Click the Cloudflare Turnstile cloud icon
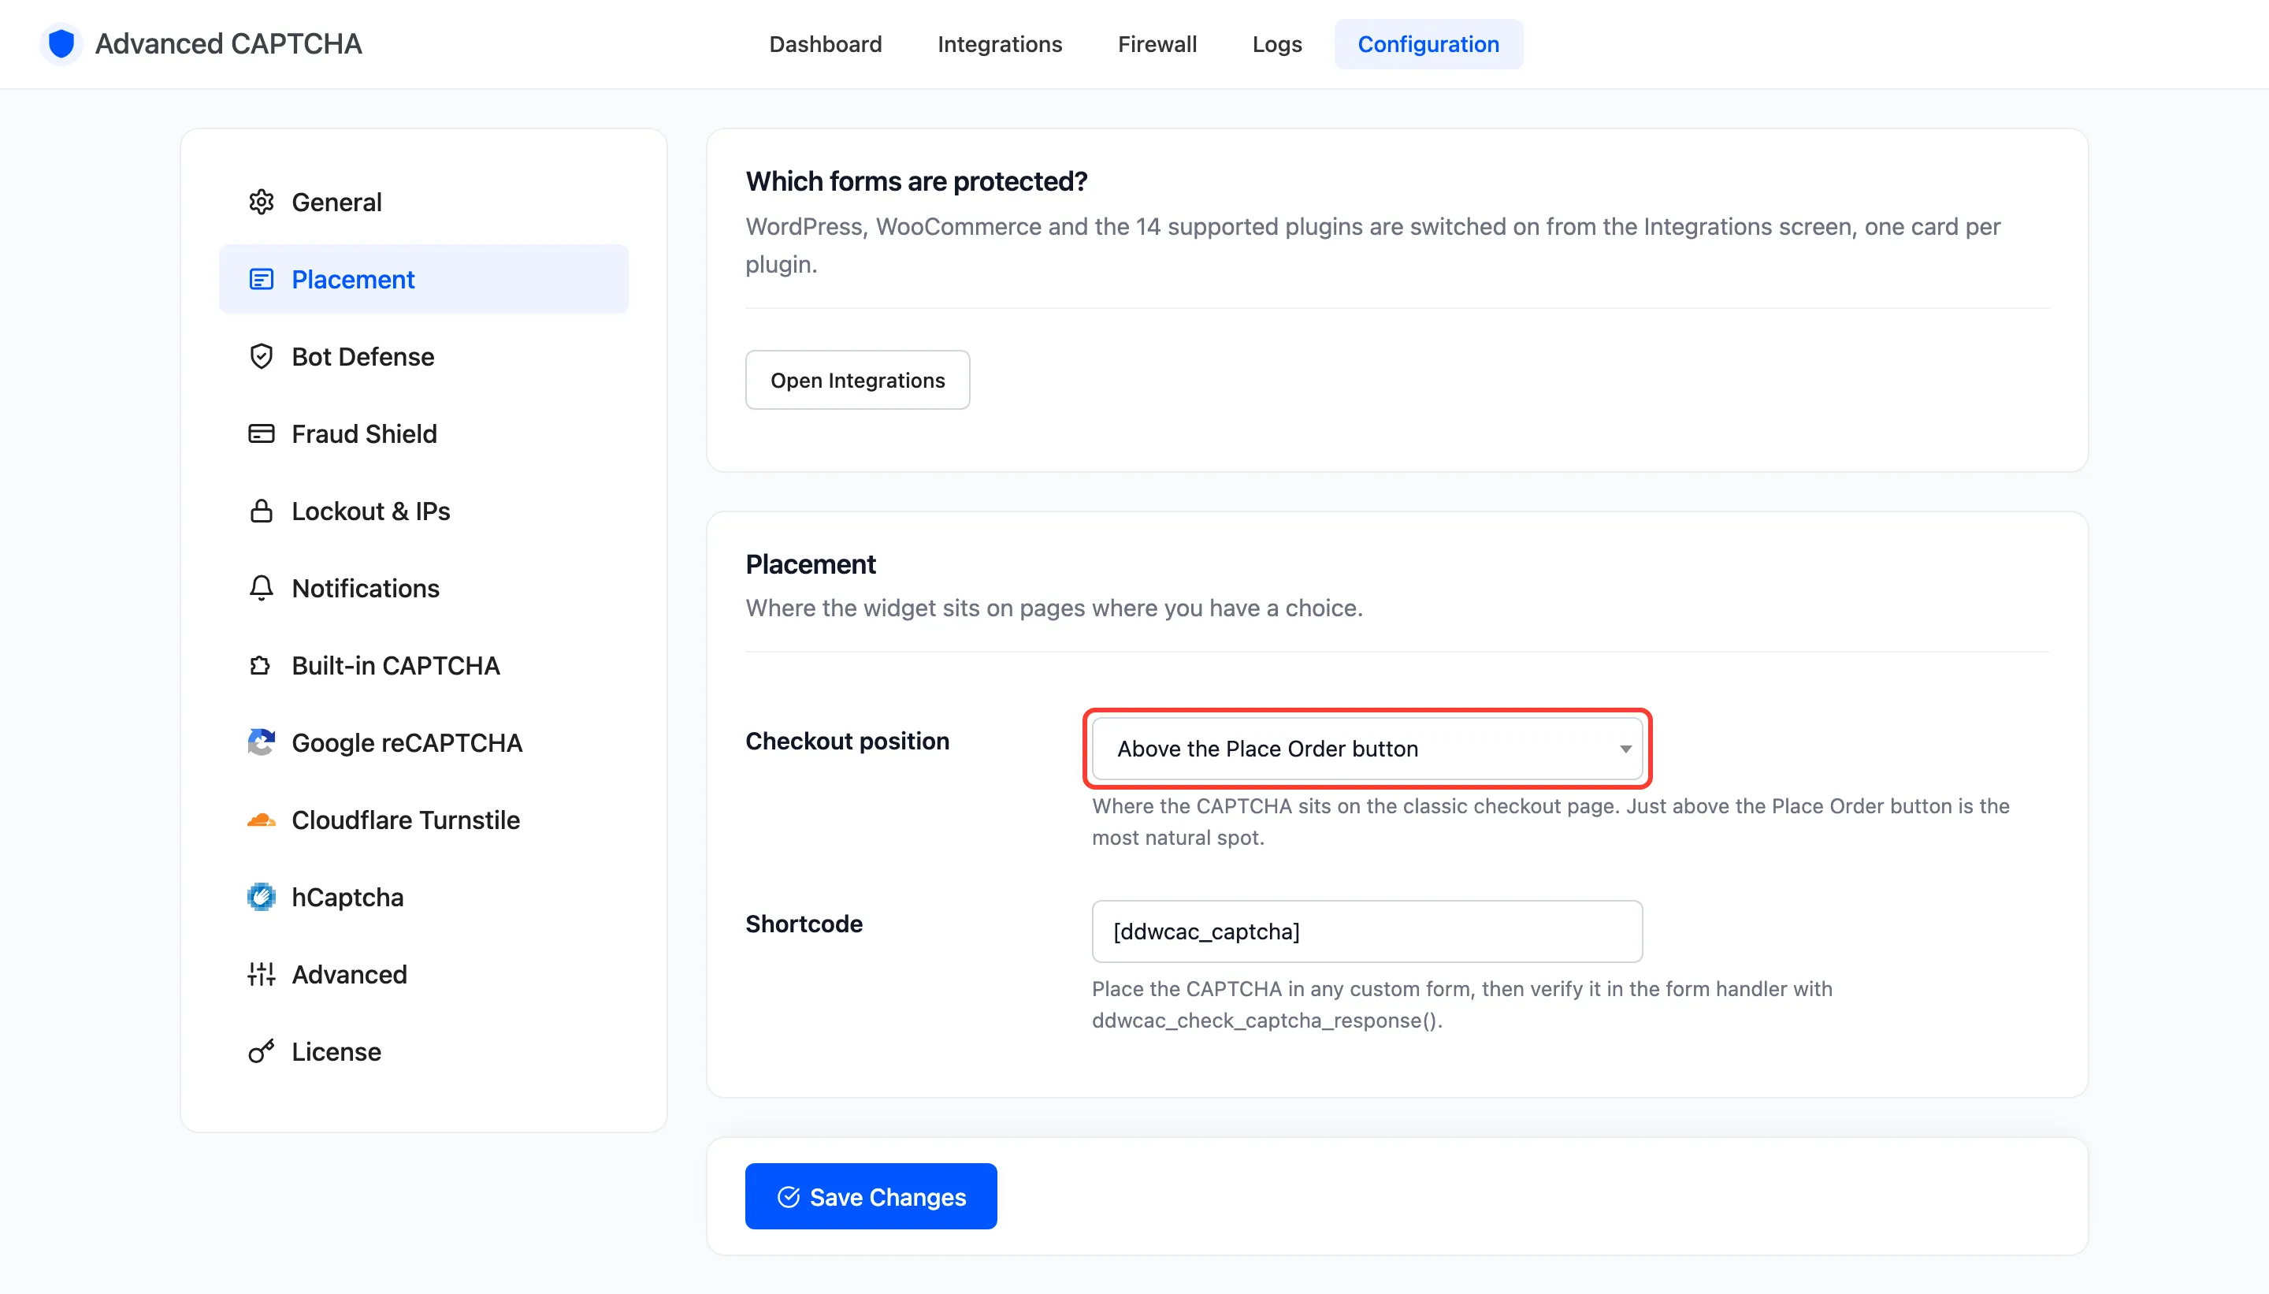 [x=262, y=820]
